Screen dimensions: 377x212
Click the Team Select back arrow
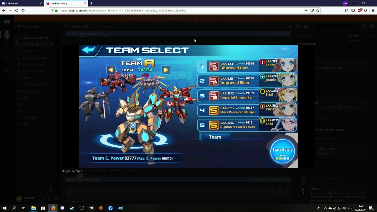point(89,50)
